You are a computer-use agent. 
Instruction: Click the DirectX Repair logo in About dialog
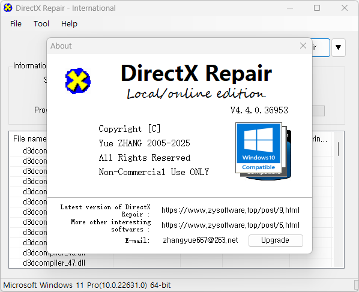click(x=78, y=81)
